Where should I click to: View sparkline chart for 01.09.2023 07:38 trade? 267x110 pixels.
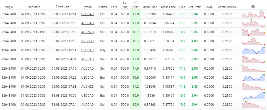point(253,86)
